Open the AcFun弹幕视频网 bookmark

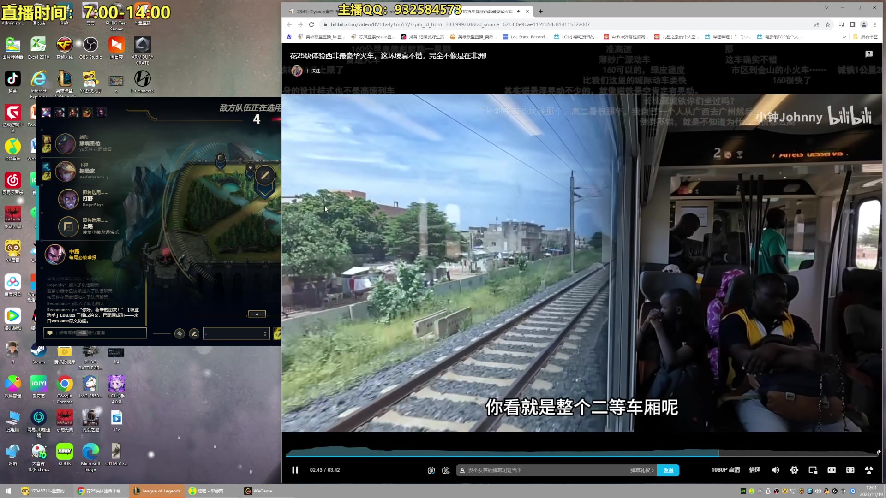626,37
